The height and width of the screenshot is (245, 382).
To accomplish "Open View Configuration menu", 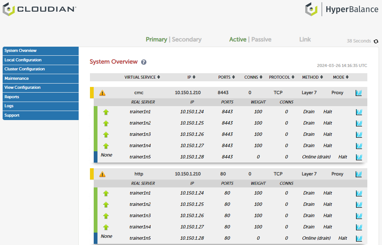I will coord(40,88).
